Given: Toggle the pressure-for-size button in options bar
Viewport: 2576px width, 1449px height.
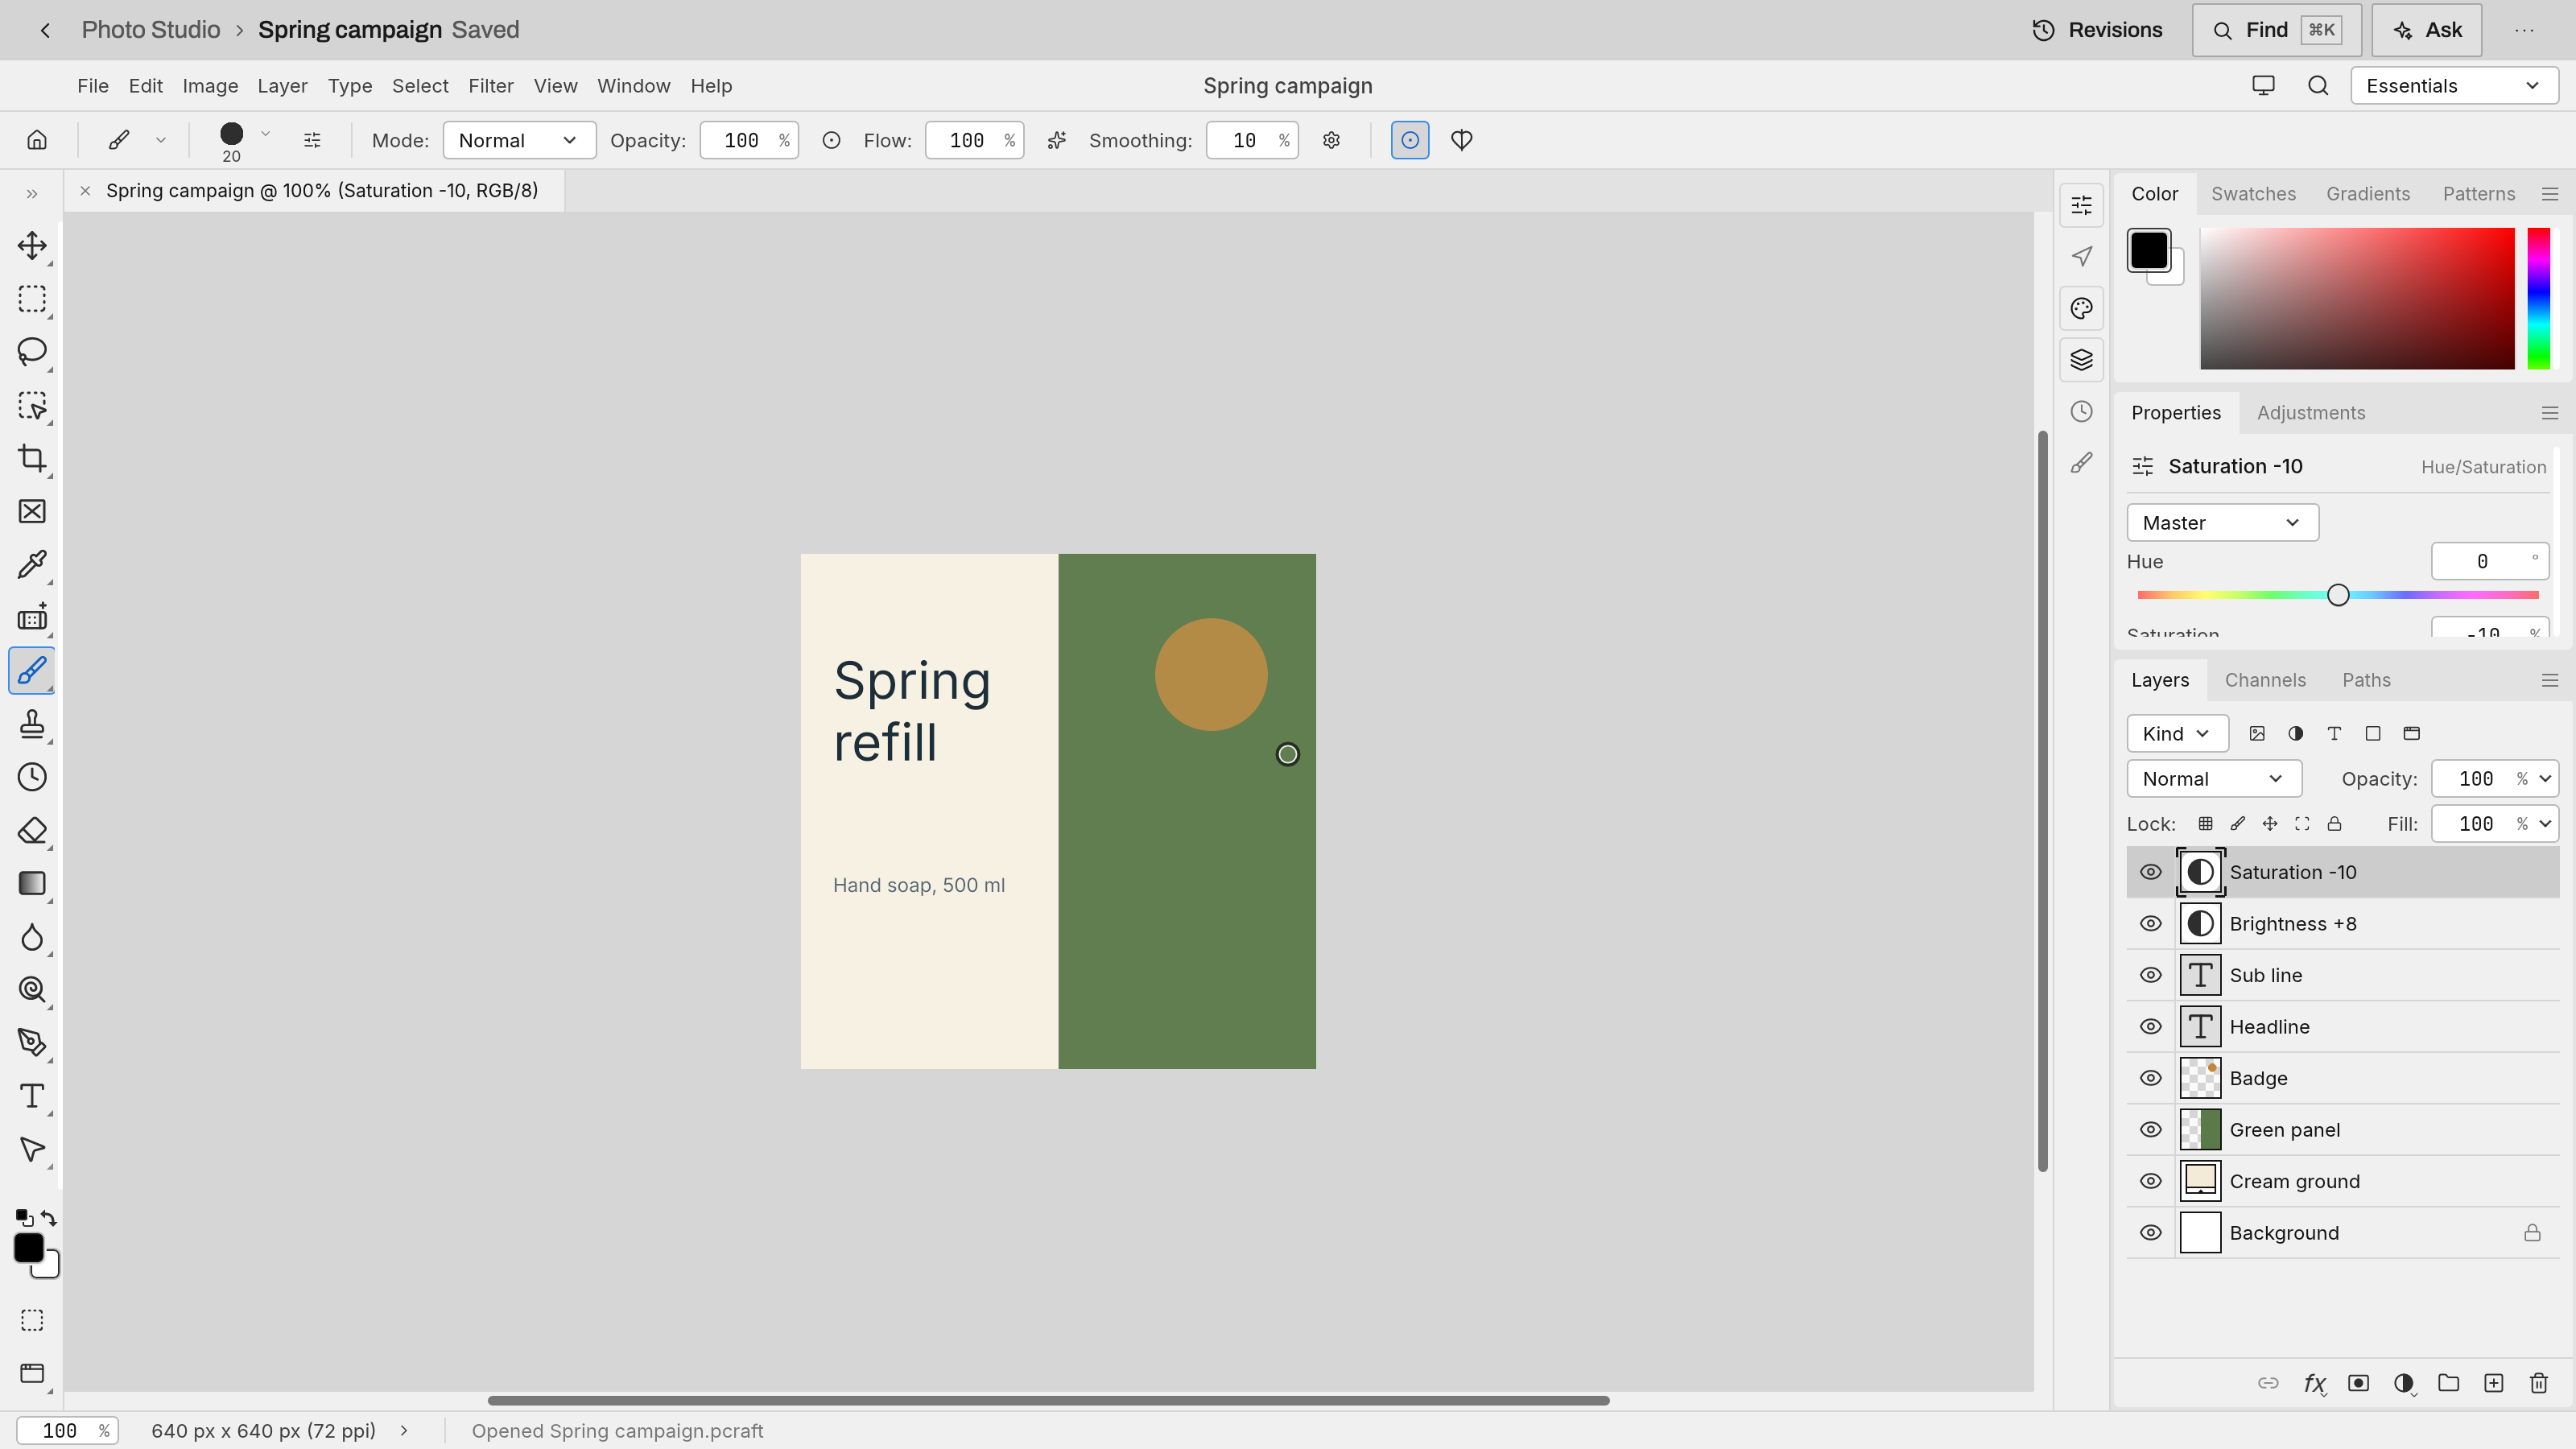Looking at the screenshot, I should tap(1409, 140).
